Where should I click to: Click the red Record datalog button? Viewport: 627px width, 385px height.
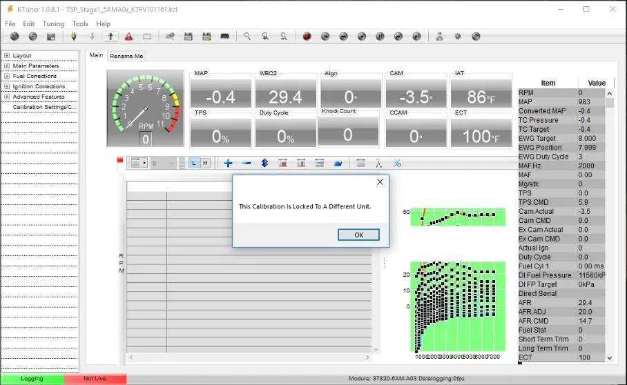tap(307, 37)
